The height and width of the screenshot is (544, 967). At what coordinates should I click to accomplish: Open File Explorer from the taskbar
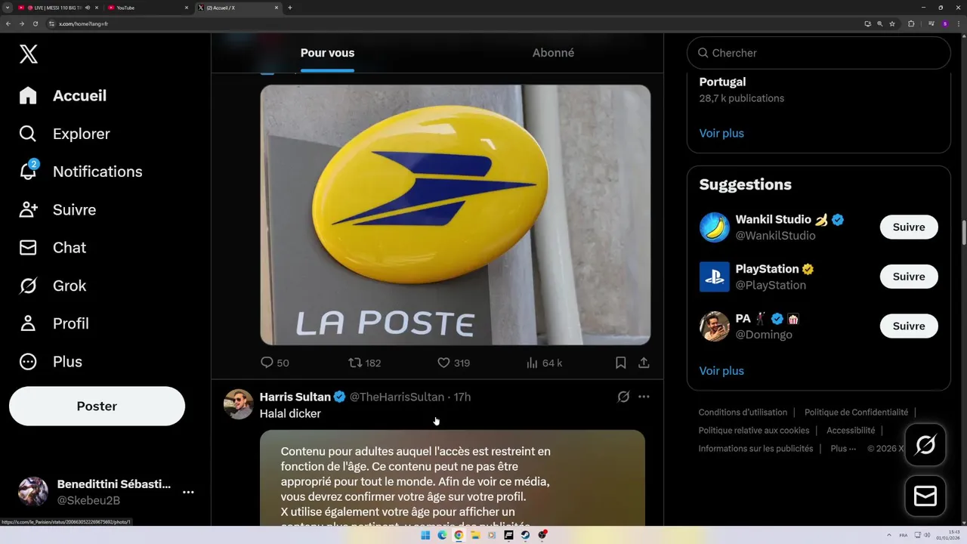475,535
